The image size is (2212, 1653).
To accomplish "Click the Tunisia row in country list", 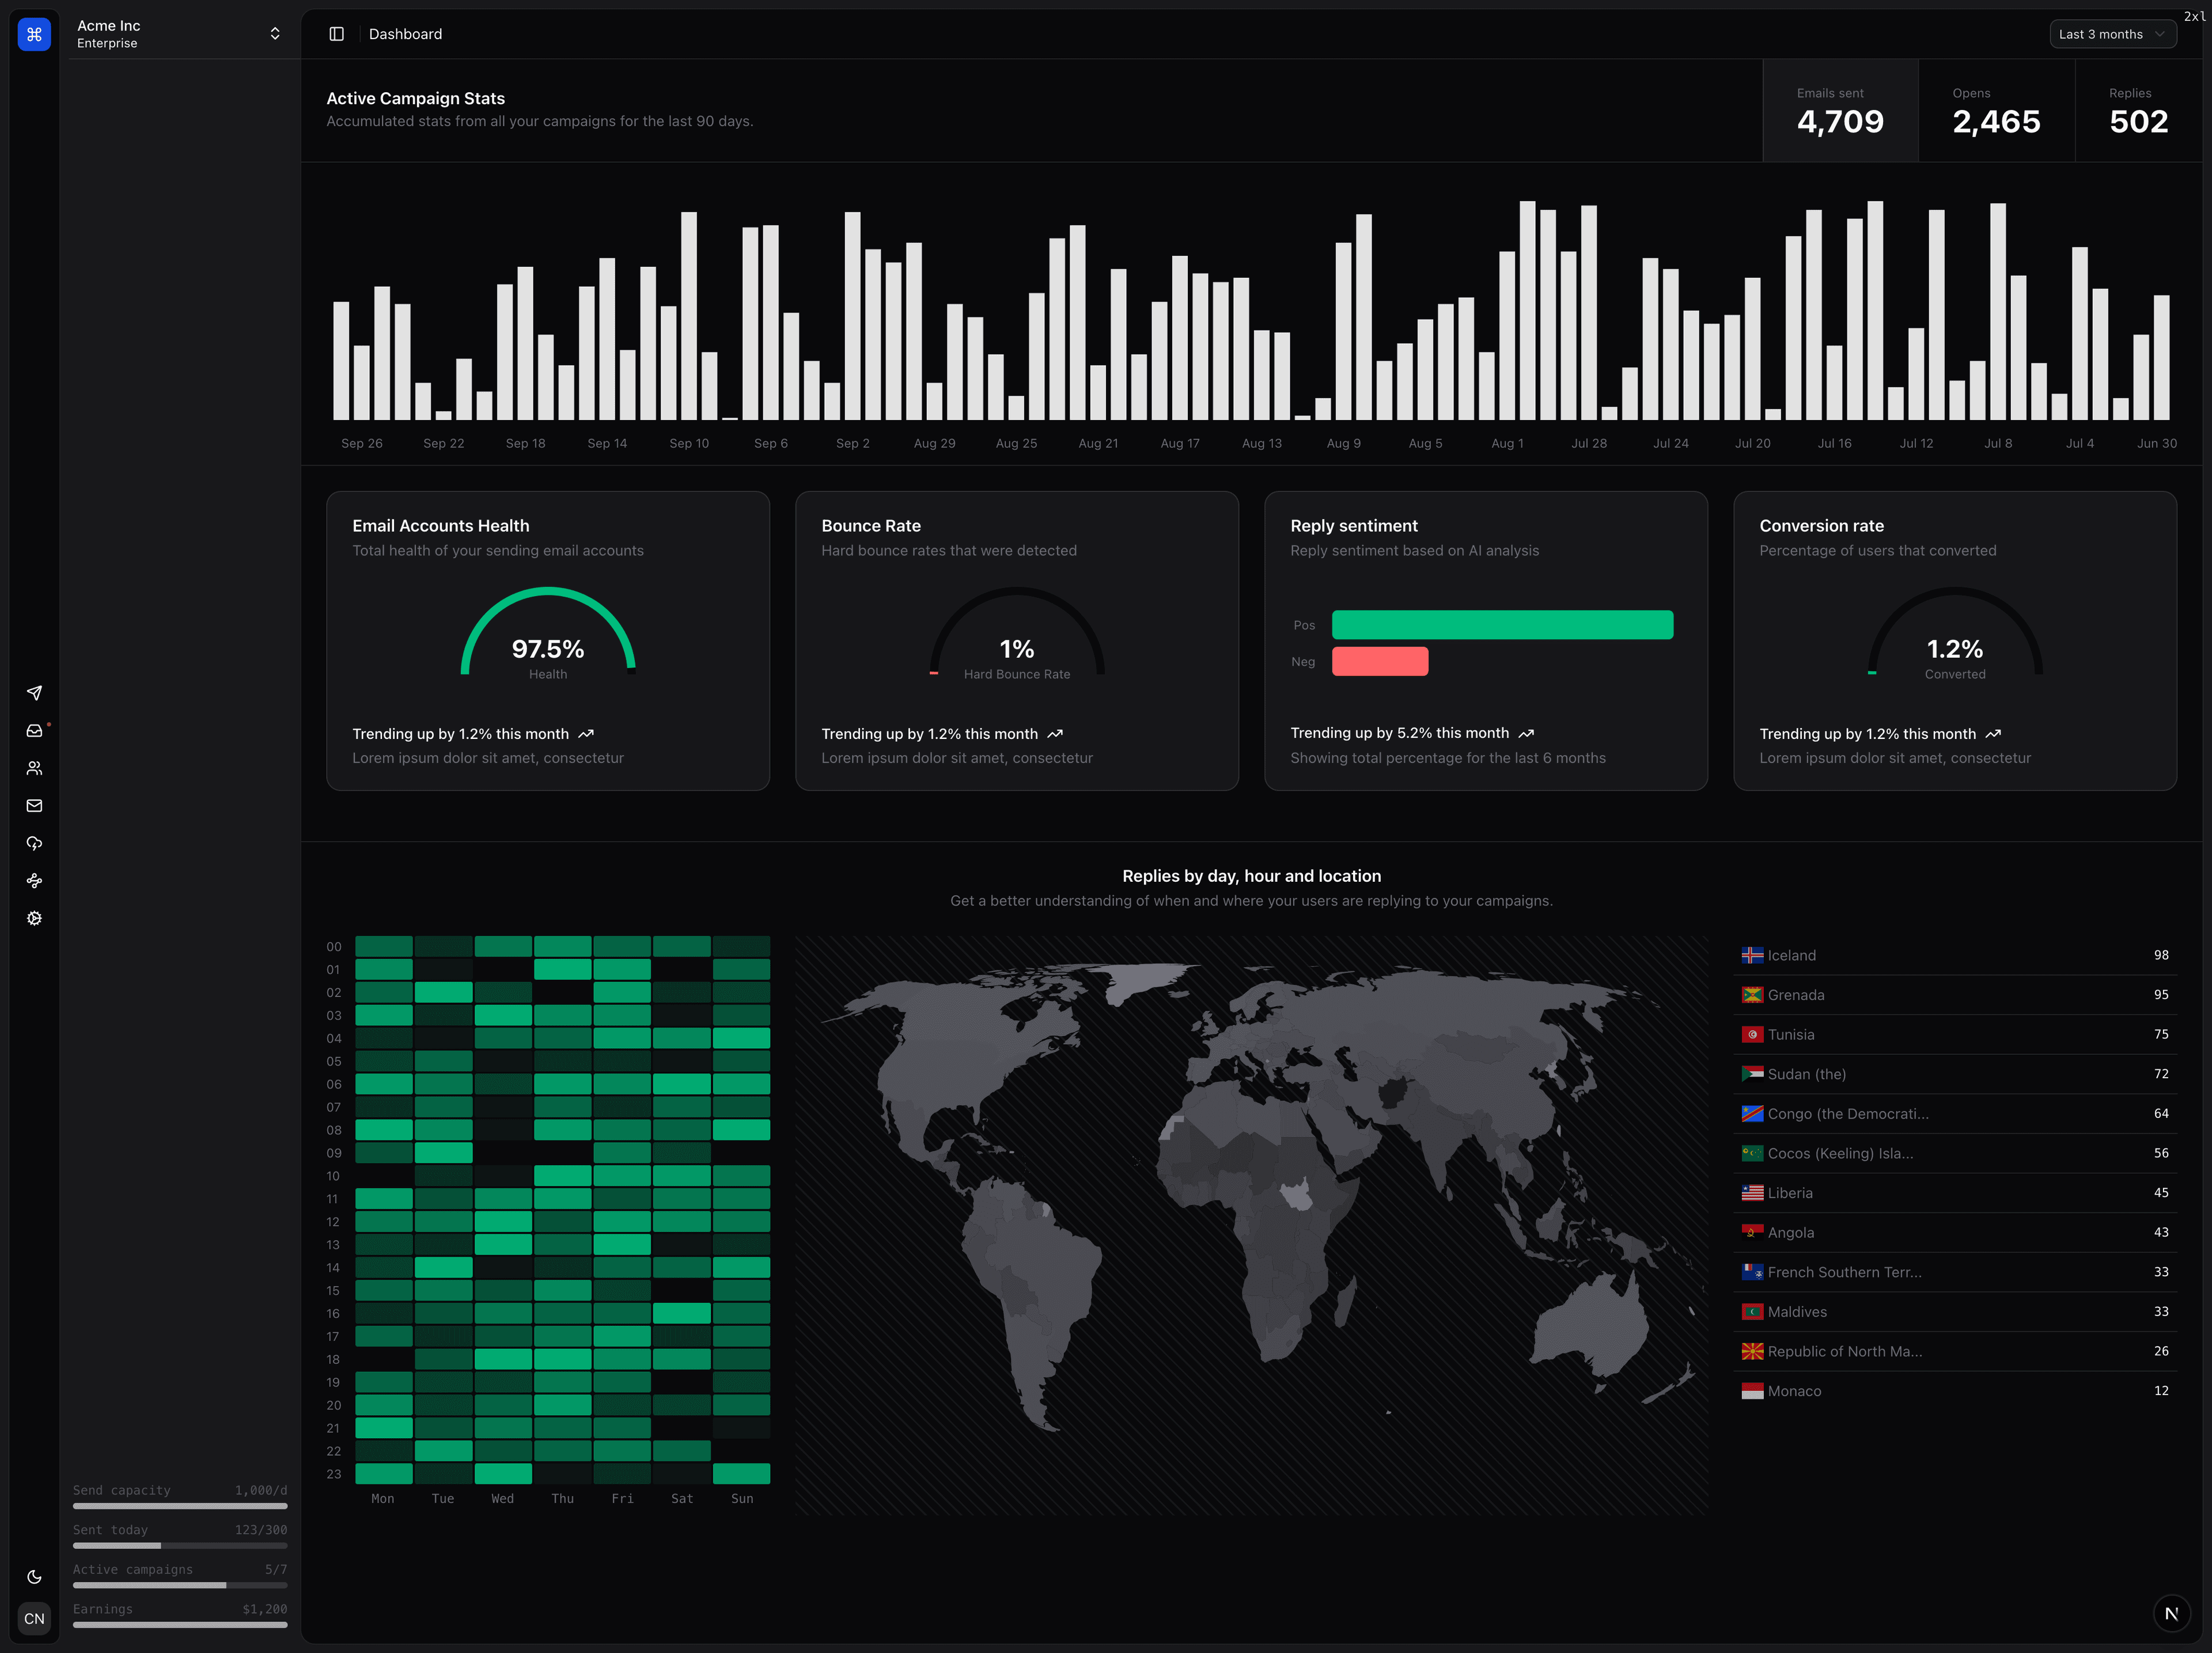I will coord(1954,1034).
